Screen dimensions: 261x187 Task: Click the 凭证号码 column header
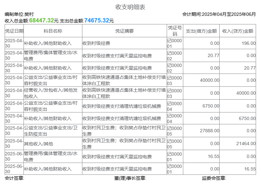pos(175,31)
